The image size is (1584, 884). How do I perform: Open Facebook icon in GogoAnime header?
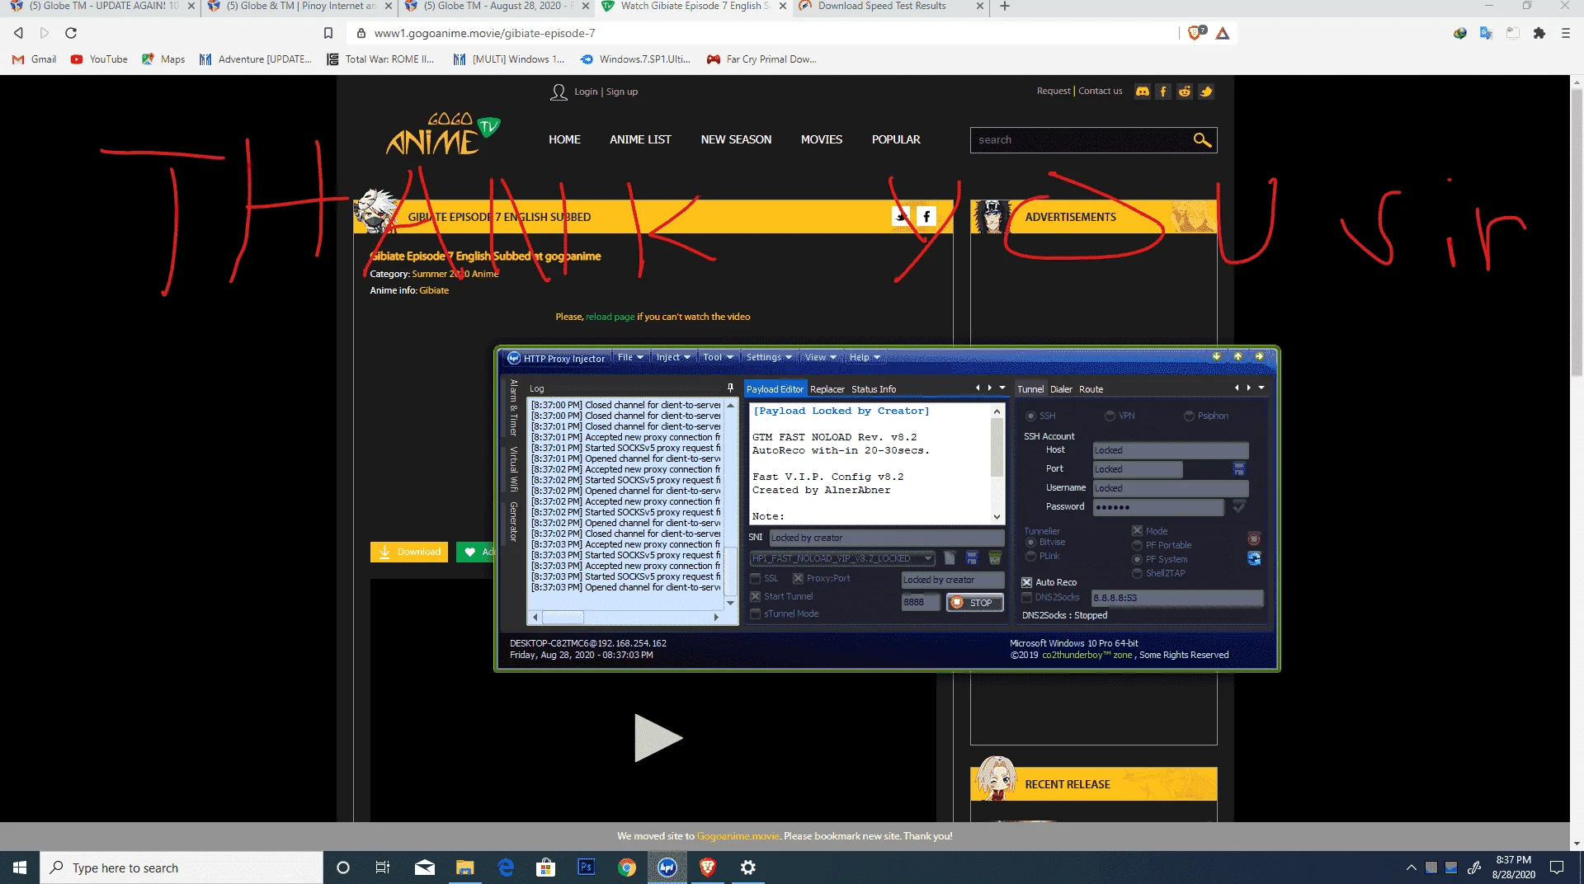click(1163, 92)
